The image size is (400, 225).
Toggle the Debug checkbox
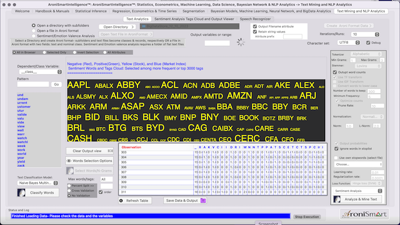click(368, 42)
